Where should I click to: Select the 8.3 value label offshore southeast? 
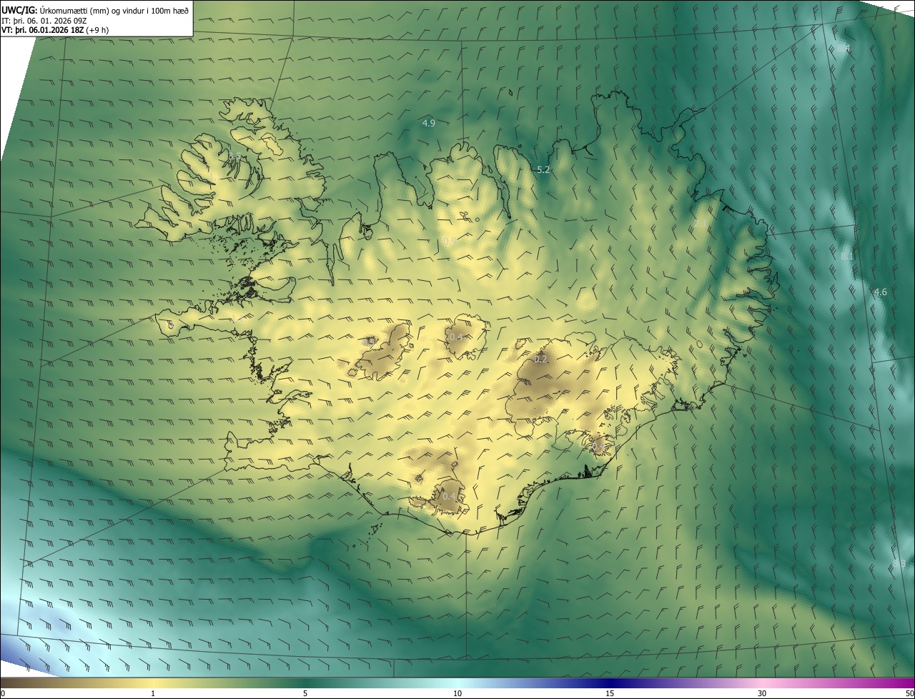(899, 565)
